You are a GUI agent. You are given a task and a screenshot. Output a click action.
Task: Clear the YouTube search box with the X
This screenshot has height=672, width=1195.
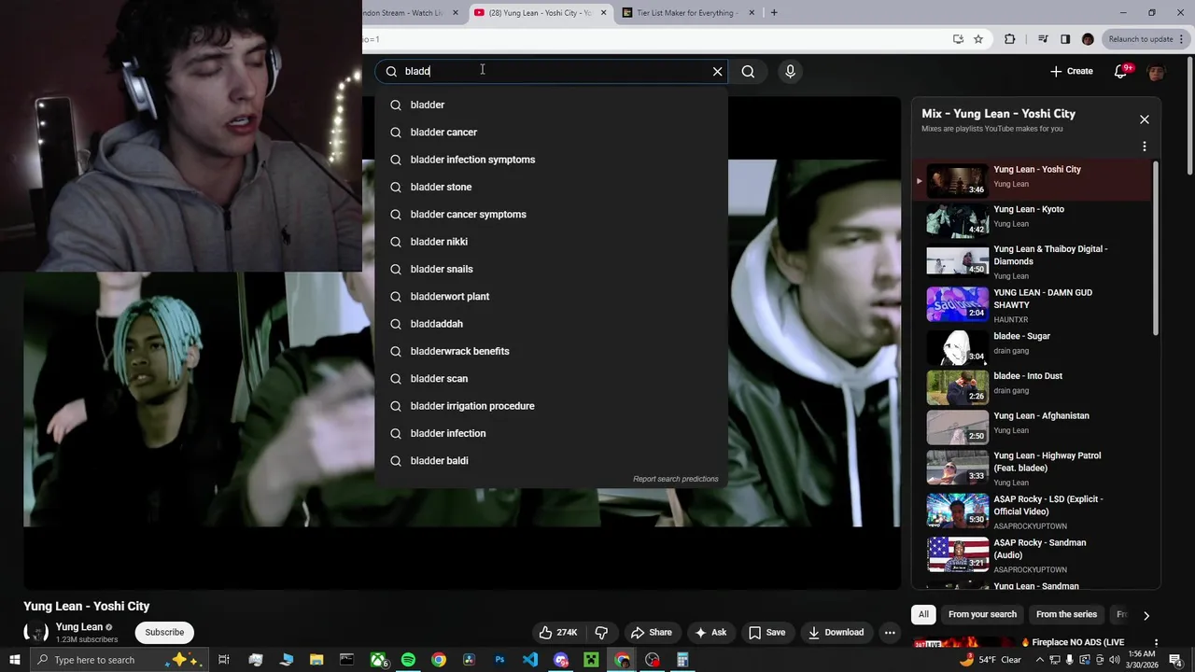tap(717, 71)
